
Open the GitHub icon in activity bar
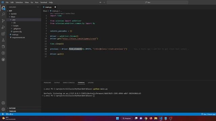[3, 59]
